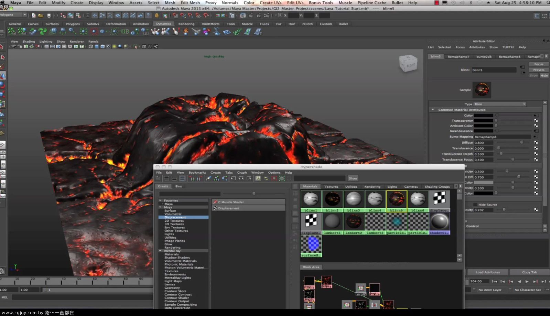Click the open scene folder icon
Viewport: 550px width, 316px height.
coord(41,15)
